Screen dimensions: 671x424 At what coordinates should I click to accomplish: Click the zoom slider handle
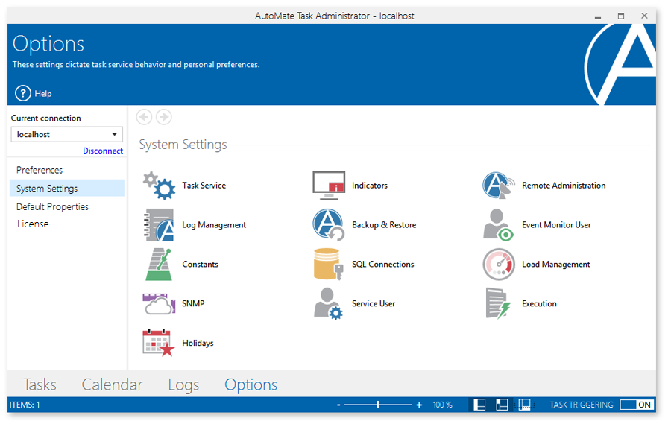click(x=377, y=405)
